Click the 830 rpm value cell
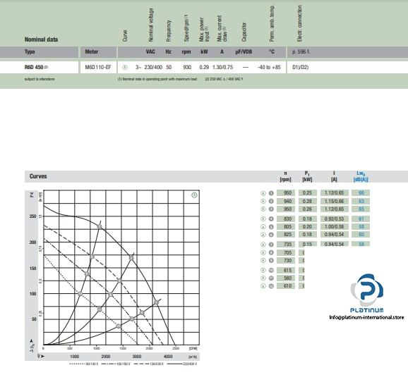The image size is (408, 375). click(x=286, y=219)
